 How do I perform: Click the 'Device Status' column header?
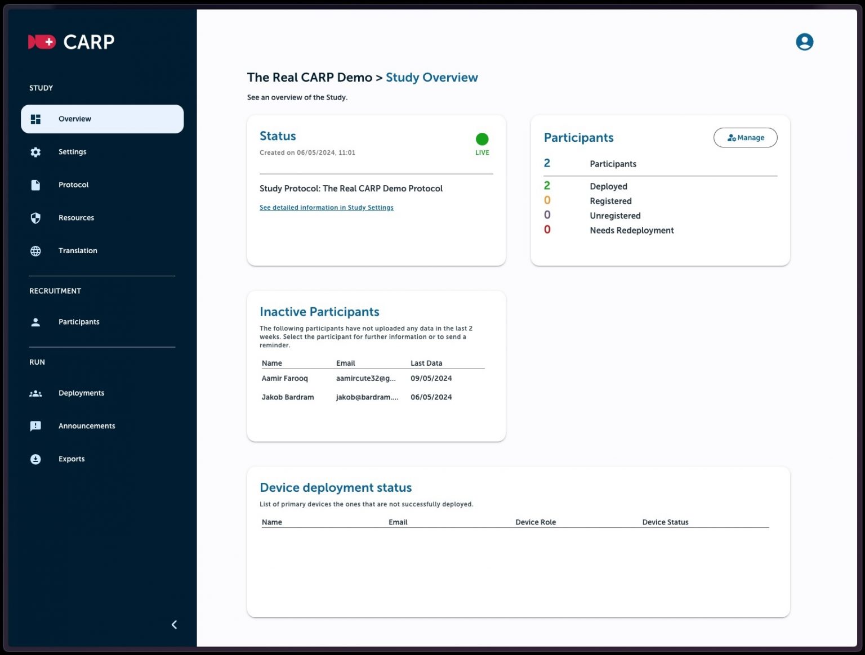coord(666,522)
